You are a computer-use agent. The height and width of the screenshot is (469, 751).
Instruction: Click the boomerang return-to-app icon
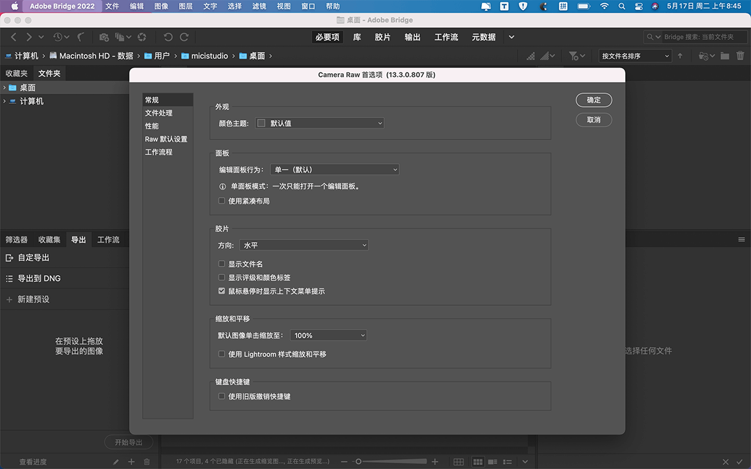click(81, 38)
